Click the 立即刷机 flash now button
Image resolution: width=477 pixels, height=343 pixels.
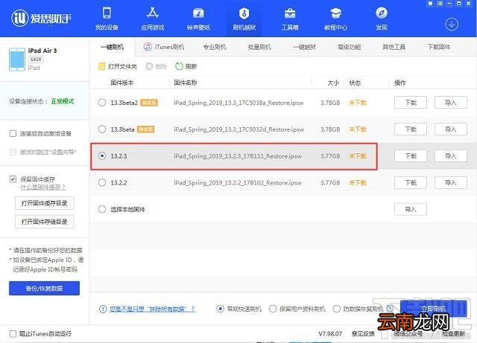(x=434, y=309)
